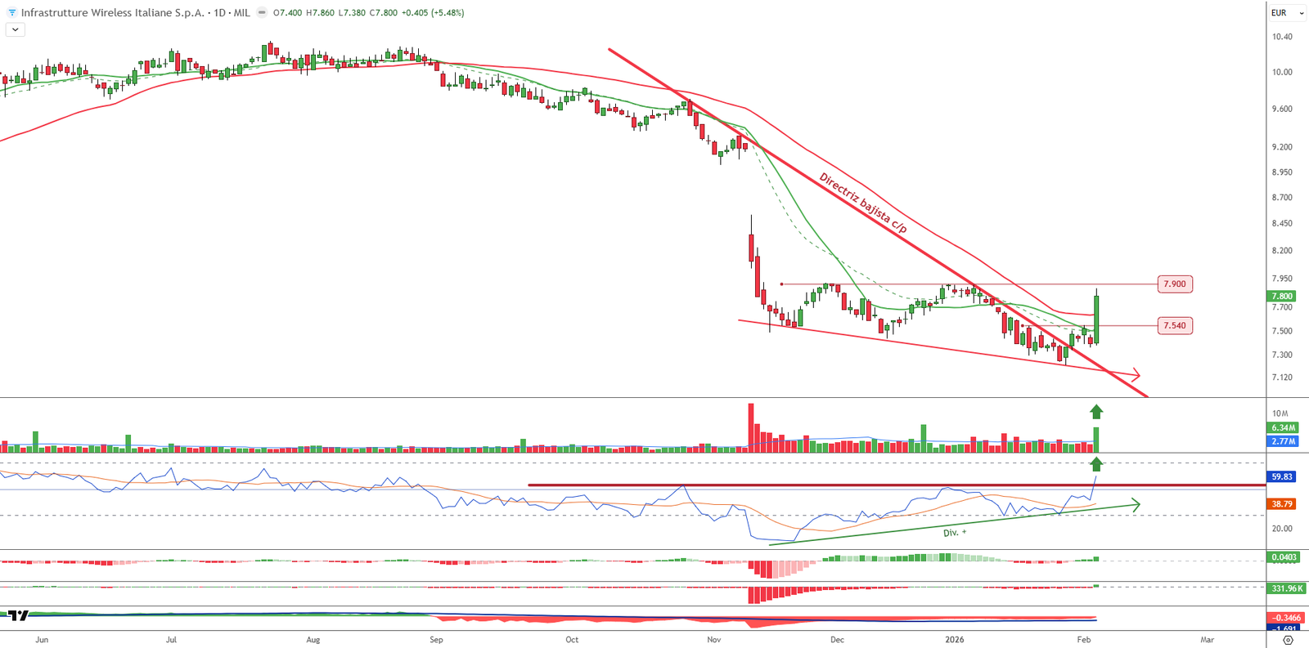1309x648 pixels.
Task: Collapse the indicator legend chevron
Action: pos(15,29)
